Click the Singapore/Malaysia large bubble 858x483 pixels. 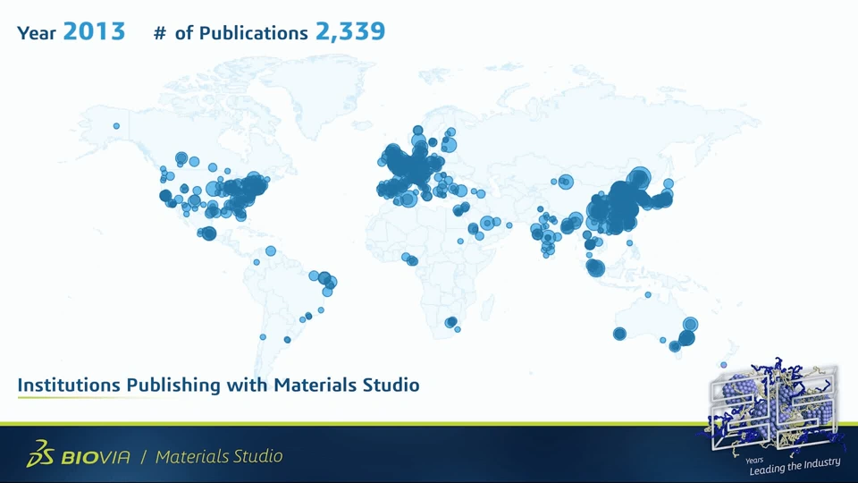click(x=595, y=267)
